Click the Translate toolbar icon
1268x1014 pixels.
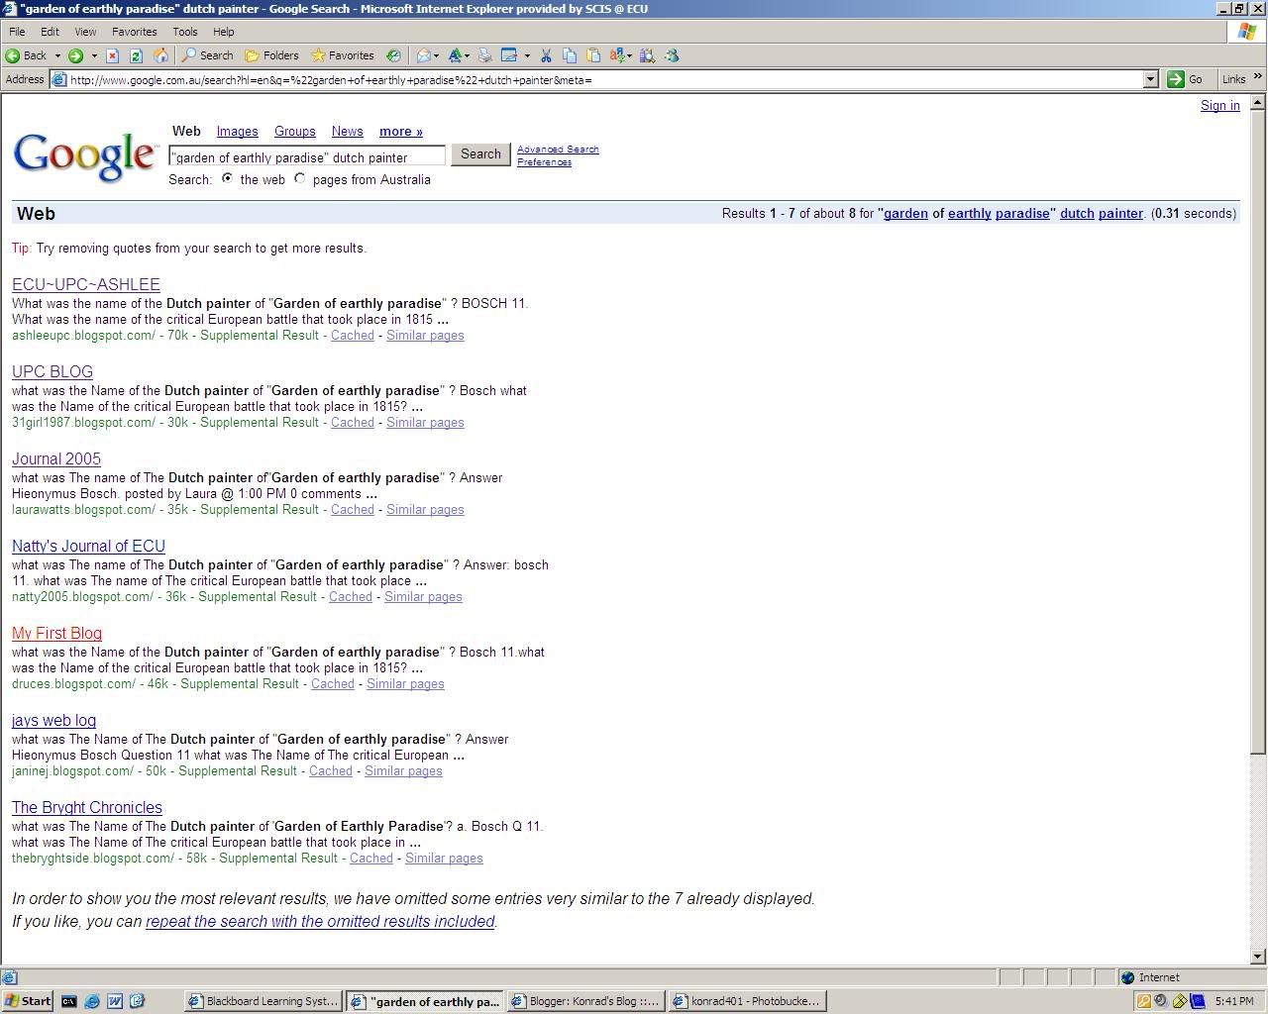(x=617, y=55)
